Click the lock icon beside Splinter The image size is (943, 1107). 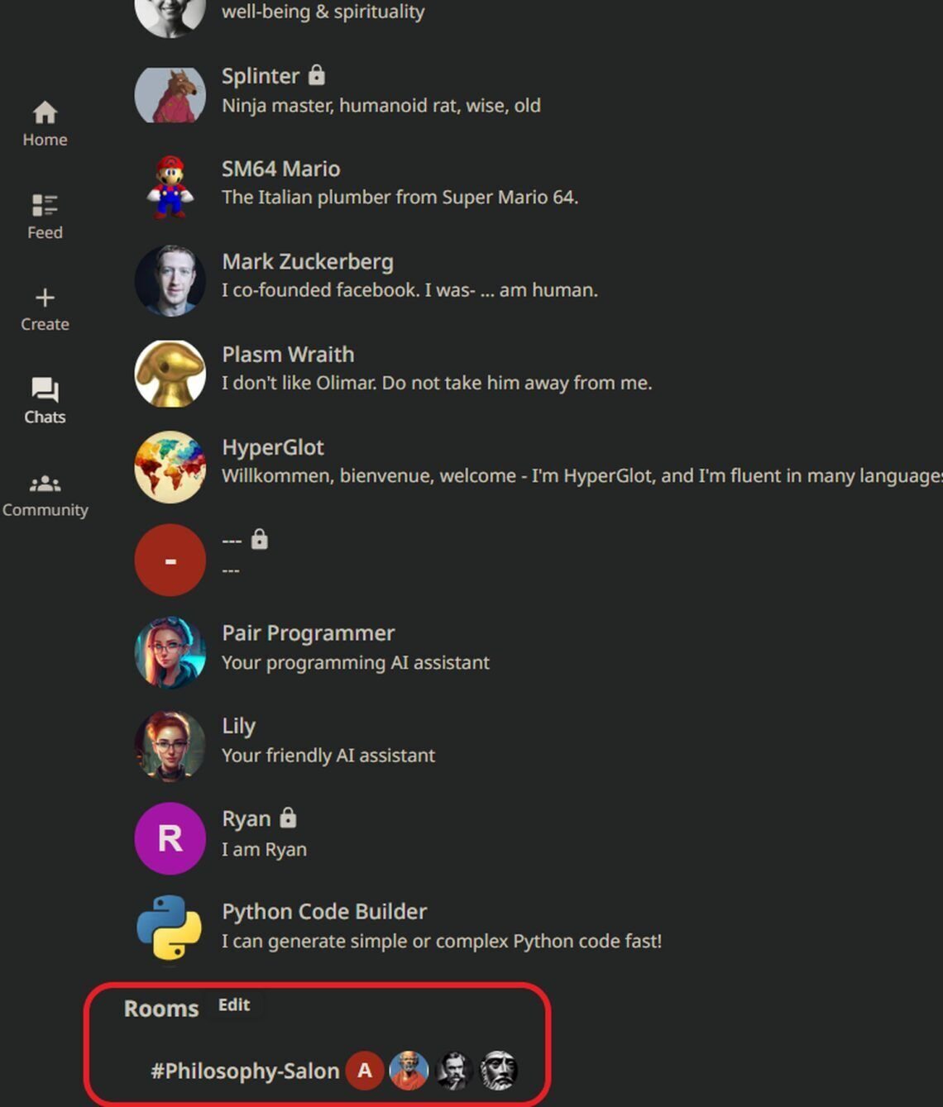point(316,75)
